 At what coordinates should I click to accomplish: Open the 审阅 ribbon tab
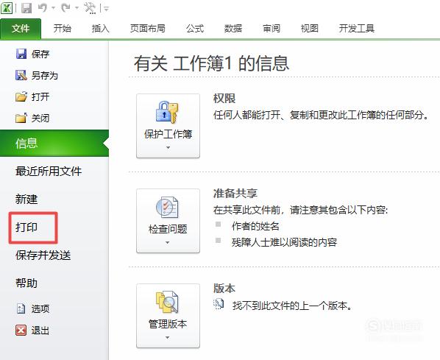[x=272, y=29]
